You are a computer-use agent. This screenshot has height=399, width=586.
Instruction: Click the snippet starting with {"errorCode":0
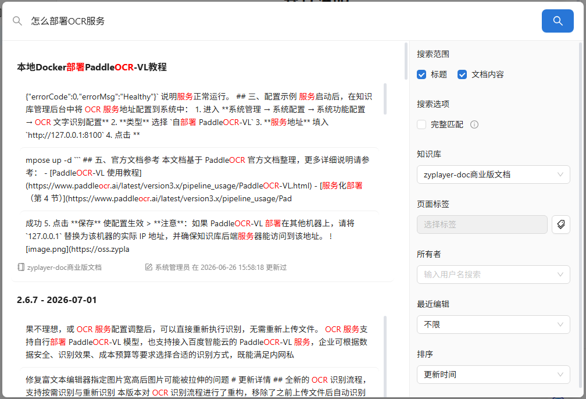click(x=199, y=116)
